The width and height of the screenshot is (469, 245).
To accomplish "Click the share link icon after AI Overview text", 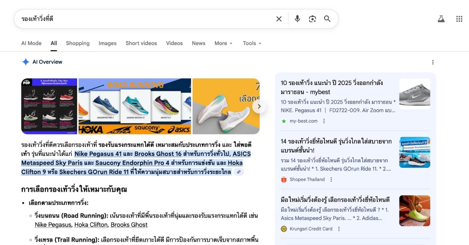I will (x=239, y=172).
